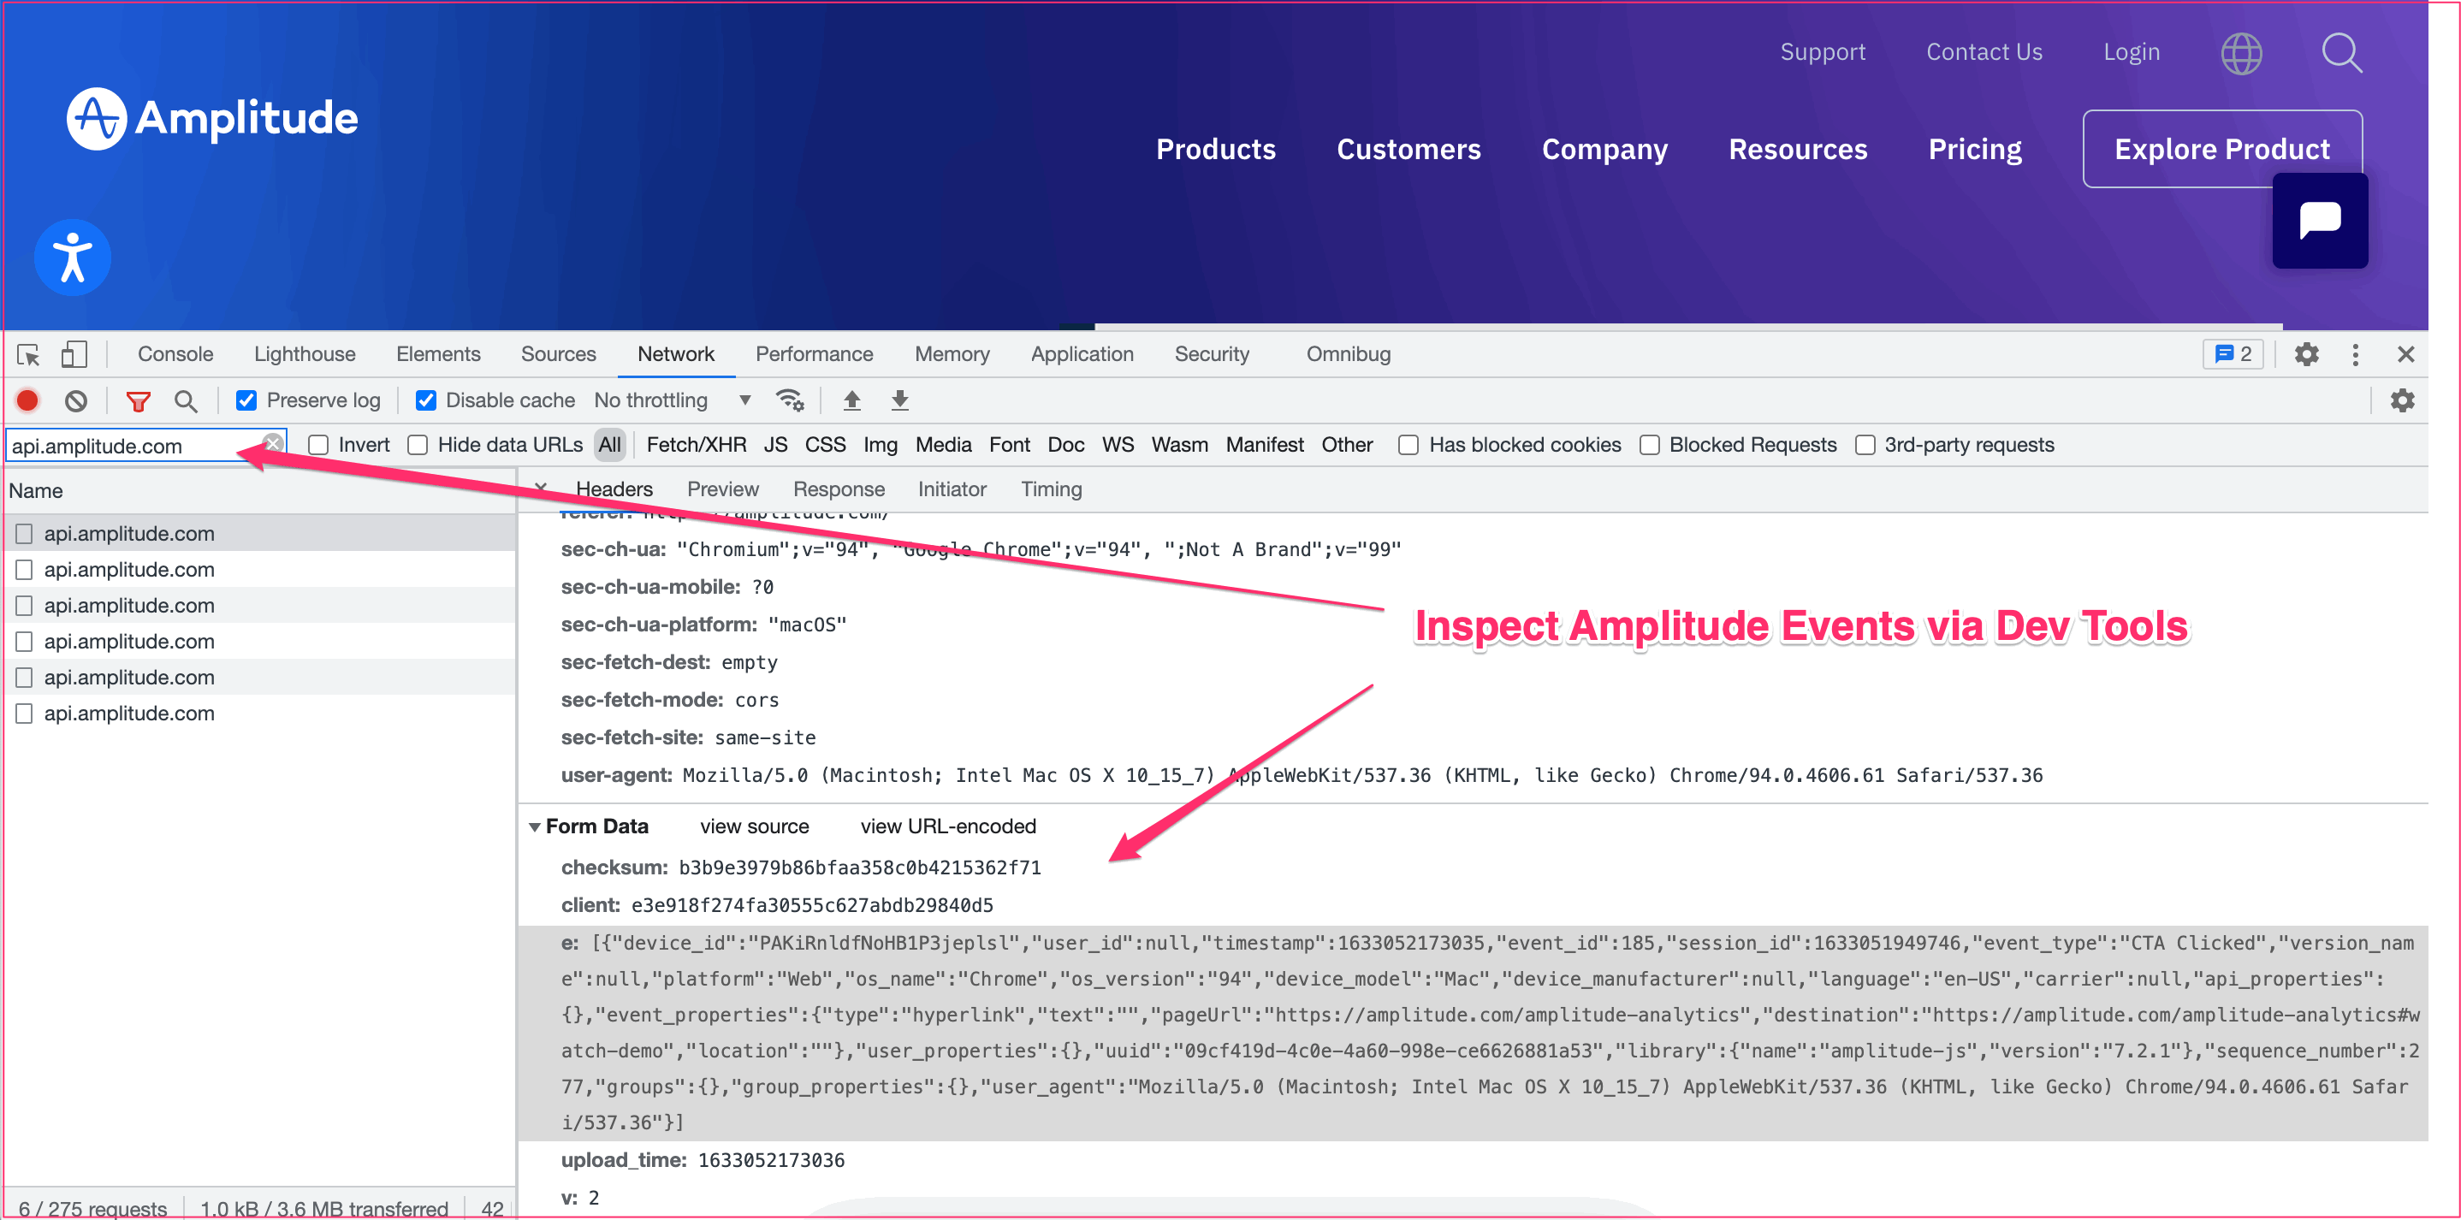Open the Memory tab
This screenshot has height=1220, width=2461.
tap(952, 354)
